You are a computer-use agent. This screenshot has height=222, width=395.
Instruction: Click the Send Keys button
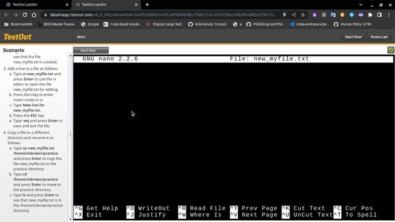pyautogui.click(x=91, y=51)
